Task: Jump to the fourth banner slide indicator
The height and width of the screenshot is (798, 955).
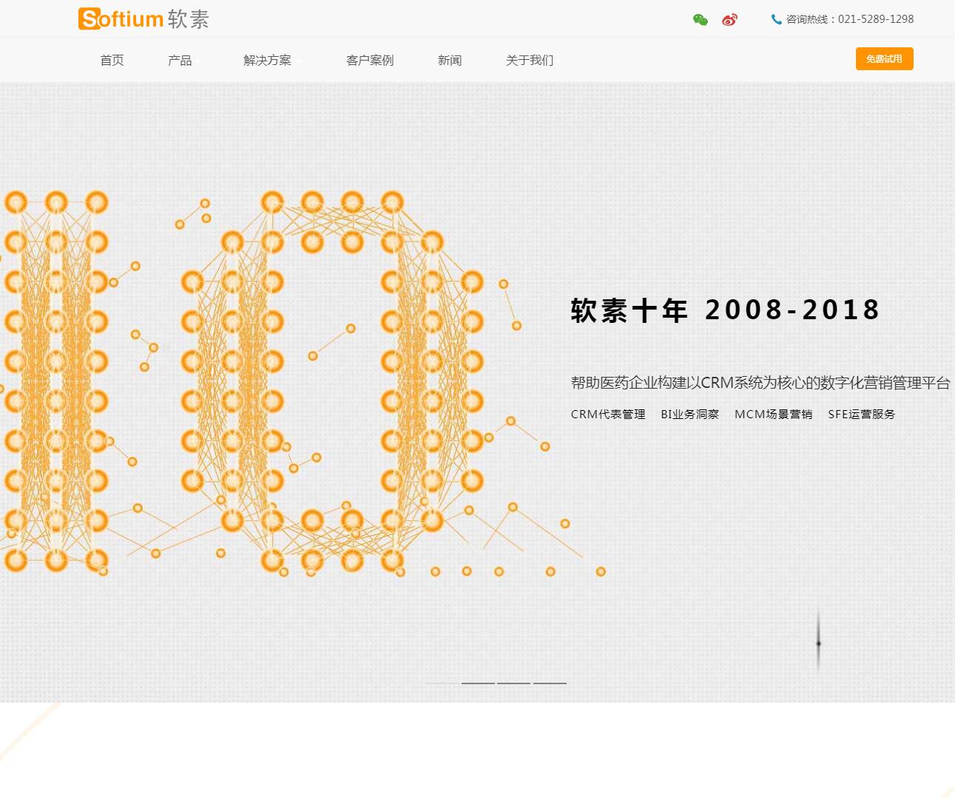Action: click(x=550, y=683)
